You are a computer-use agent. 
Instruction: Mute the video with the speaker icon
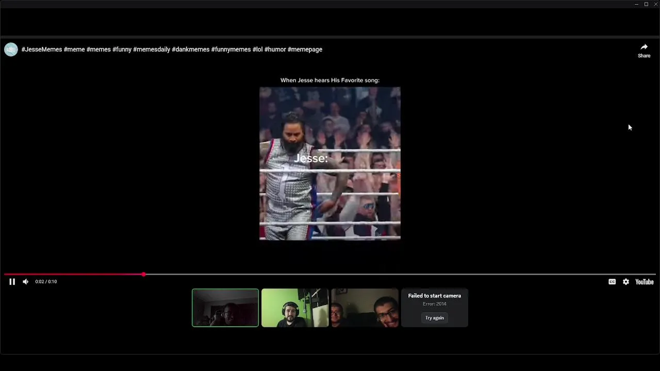25,282
